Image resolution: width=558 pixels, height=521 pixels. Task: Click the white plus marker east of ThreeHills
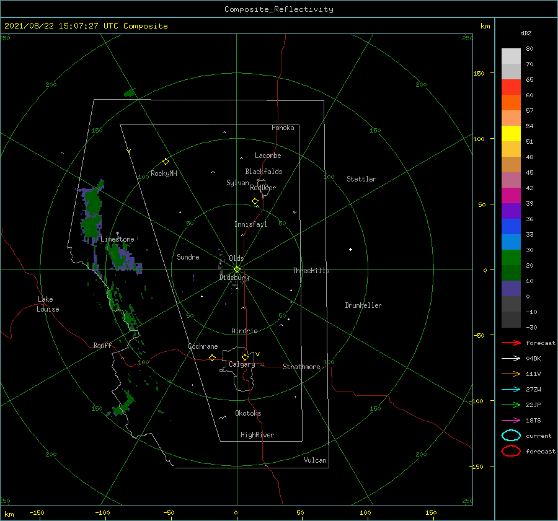(350, 249)
